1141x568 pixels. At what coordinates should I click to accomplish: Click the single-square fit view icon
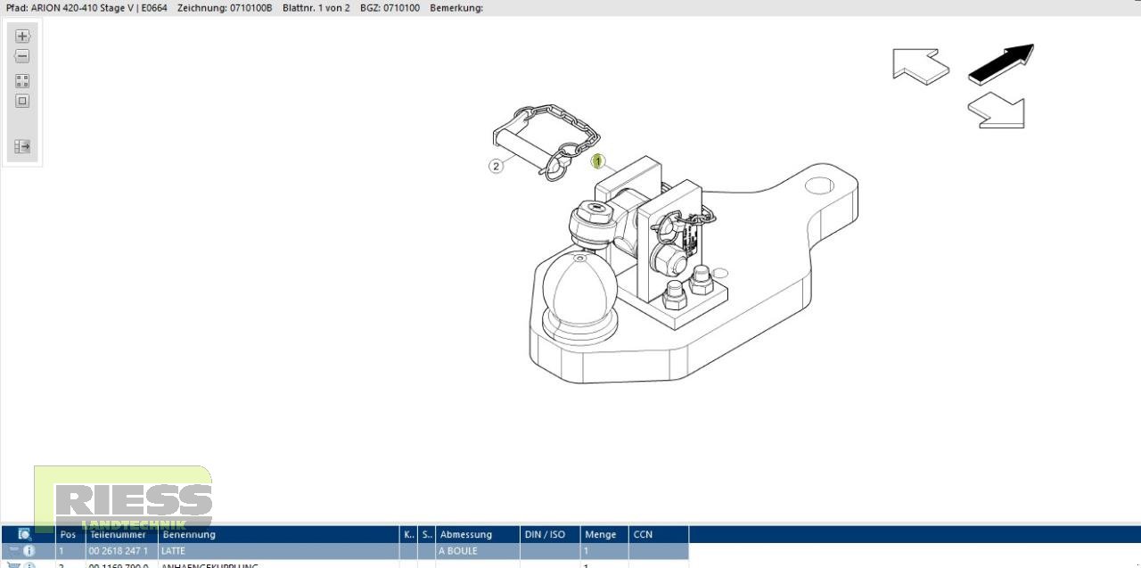[22, 101]
